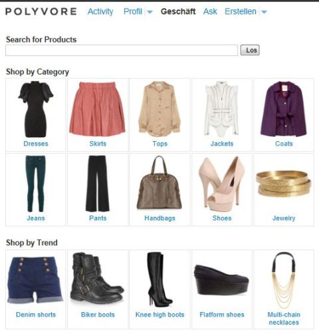319x330 pixels.
Task: Open the Activity menu item
Action: [x=100, y=11]
